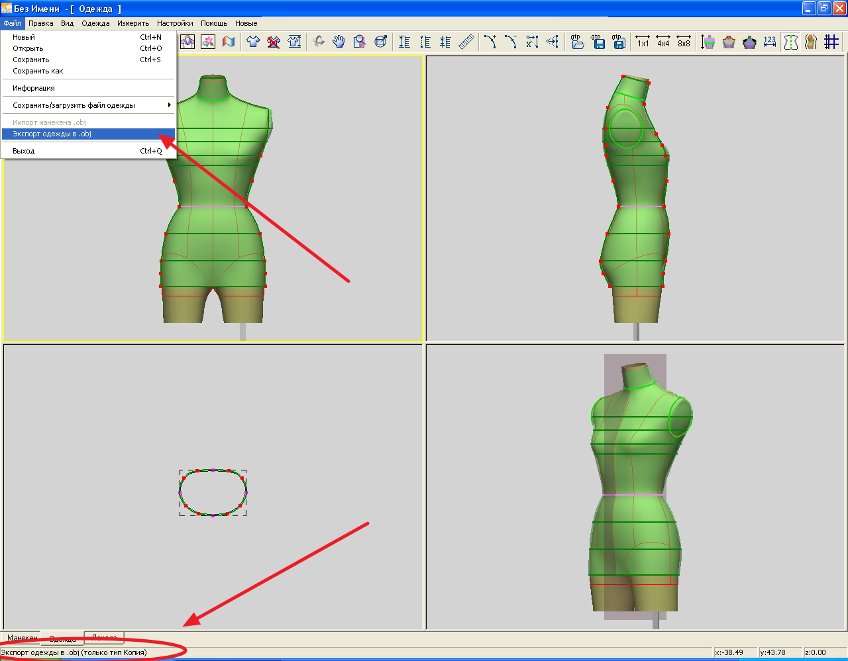Toggle the symmetry torso outline button

coord(790,42)
